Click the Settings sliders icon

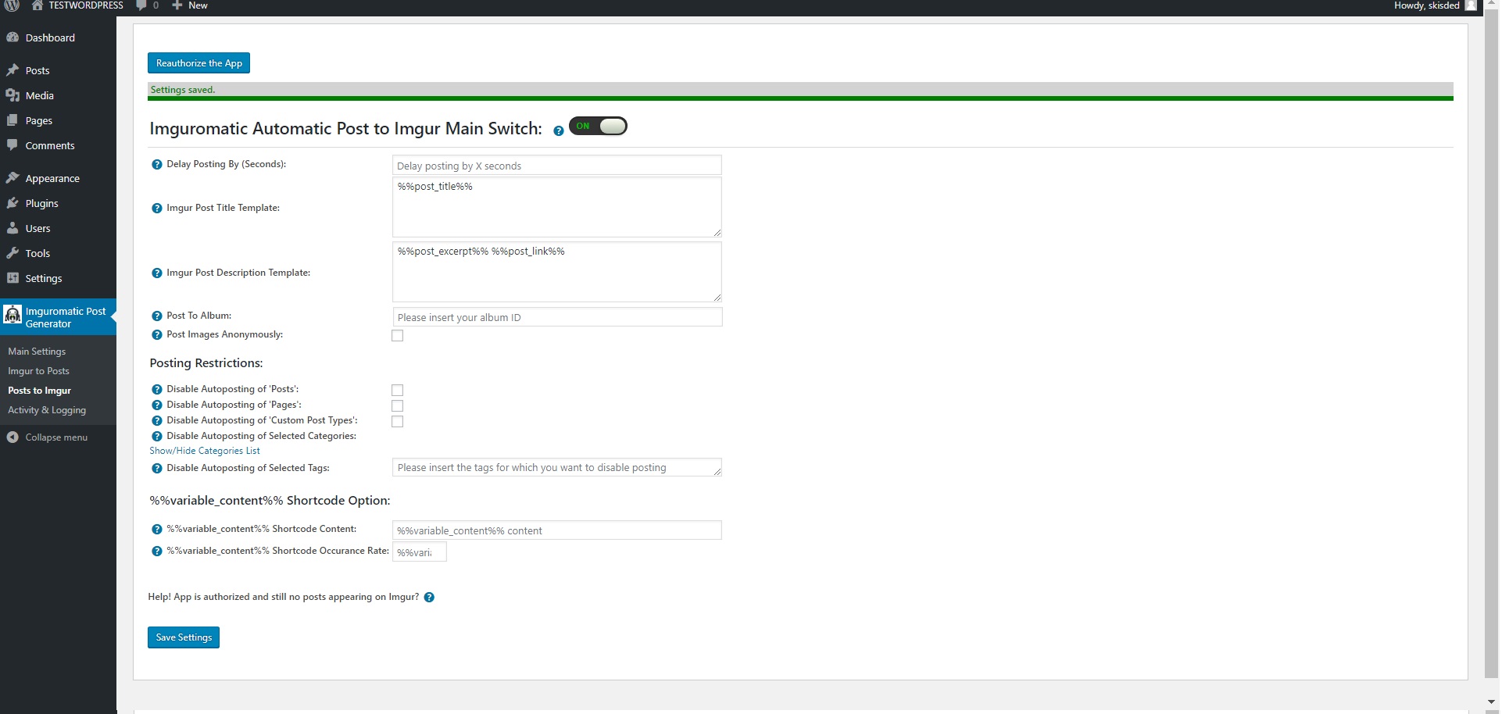(x=13, y=278)
